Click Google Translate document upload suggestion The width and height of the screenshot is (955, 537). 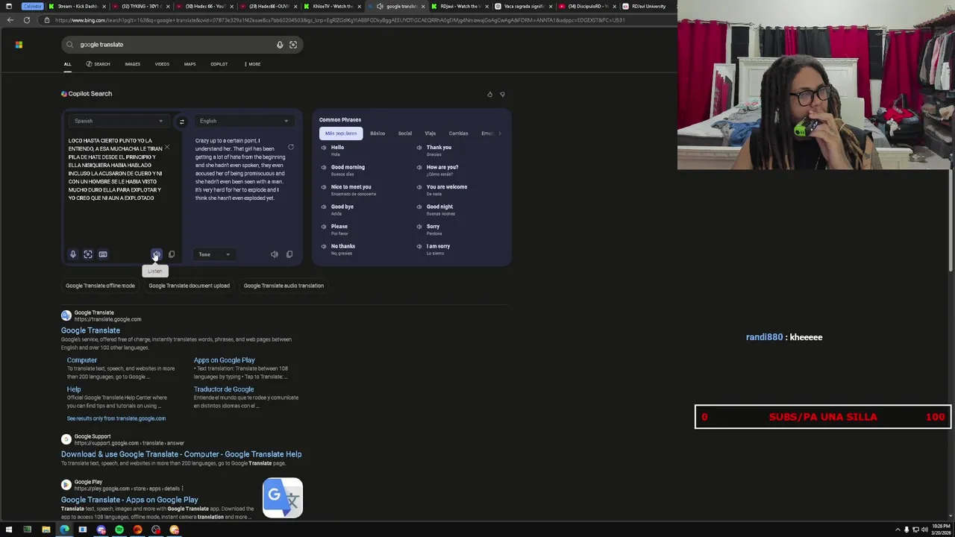[x=189, y=286]
